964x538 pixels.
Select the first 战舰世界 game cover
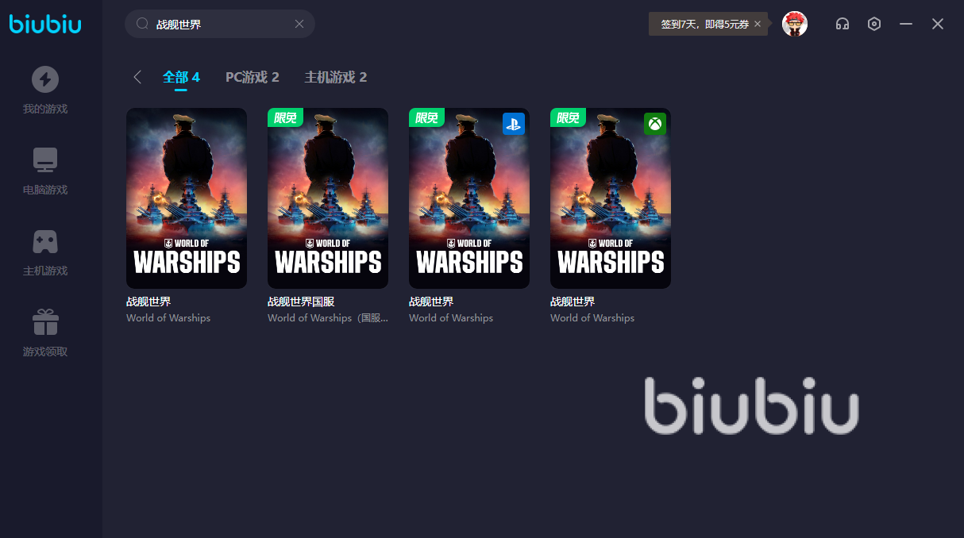pos(187,198)
